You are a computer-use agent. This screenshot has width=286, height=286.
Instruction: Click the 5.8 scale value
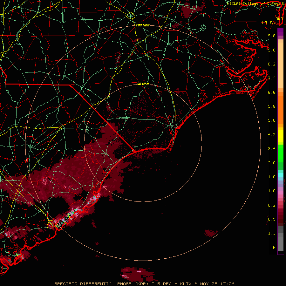tap(272, 106)
